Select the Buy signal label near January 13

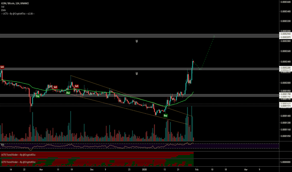[165, 116]
